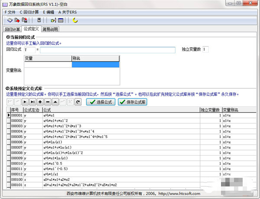Switch to the 回归计算 tab
Image resolution: width=260 pixels, height=199 pixels.
[x=13, y=29]
